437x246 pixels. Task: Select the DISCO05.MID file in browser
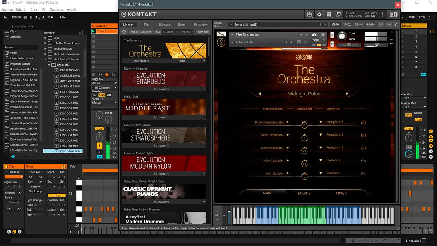[x=69, y=119]
